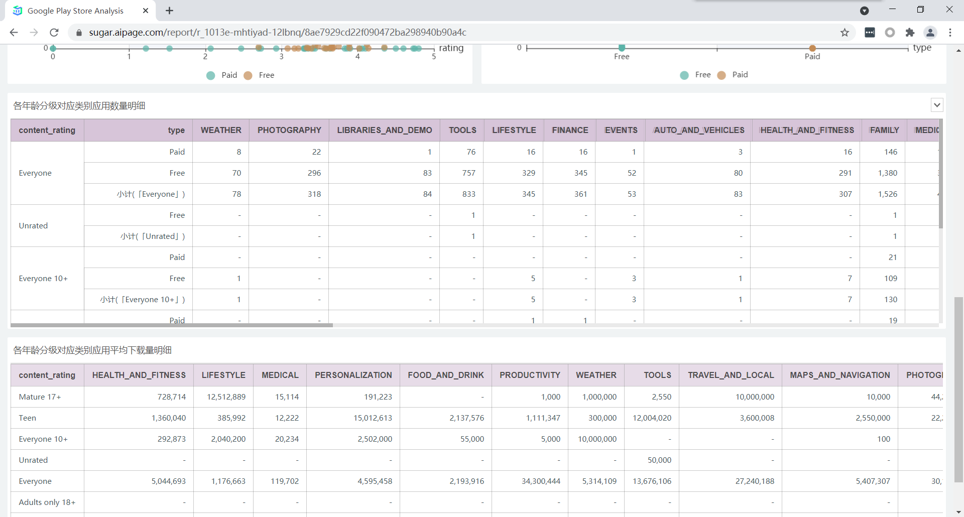Click the Free data point on type axis
This screenshot has width=964, height=517.
pyautogui.click(x=622, y=48)
